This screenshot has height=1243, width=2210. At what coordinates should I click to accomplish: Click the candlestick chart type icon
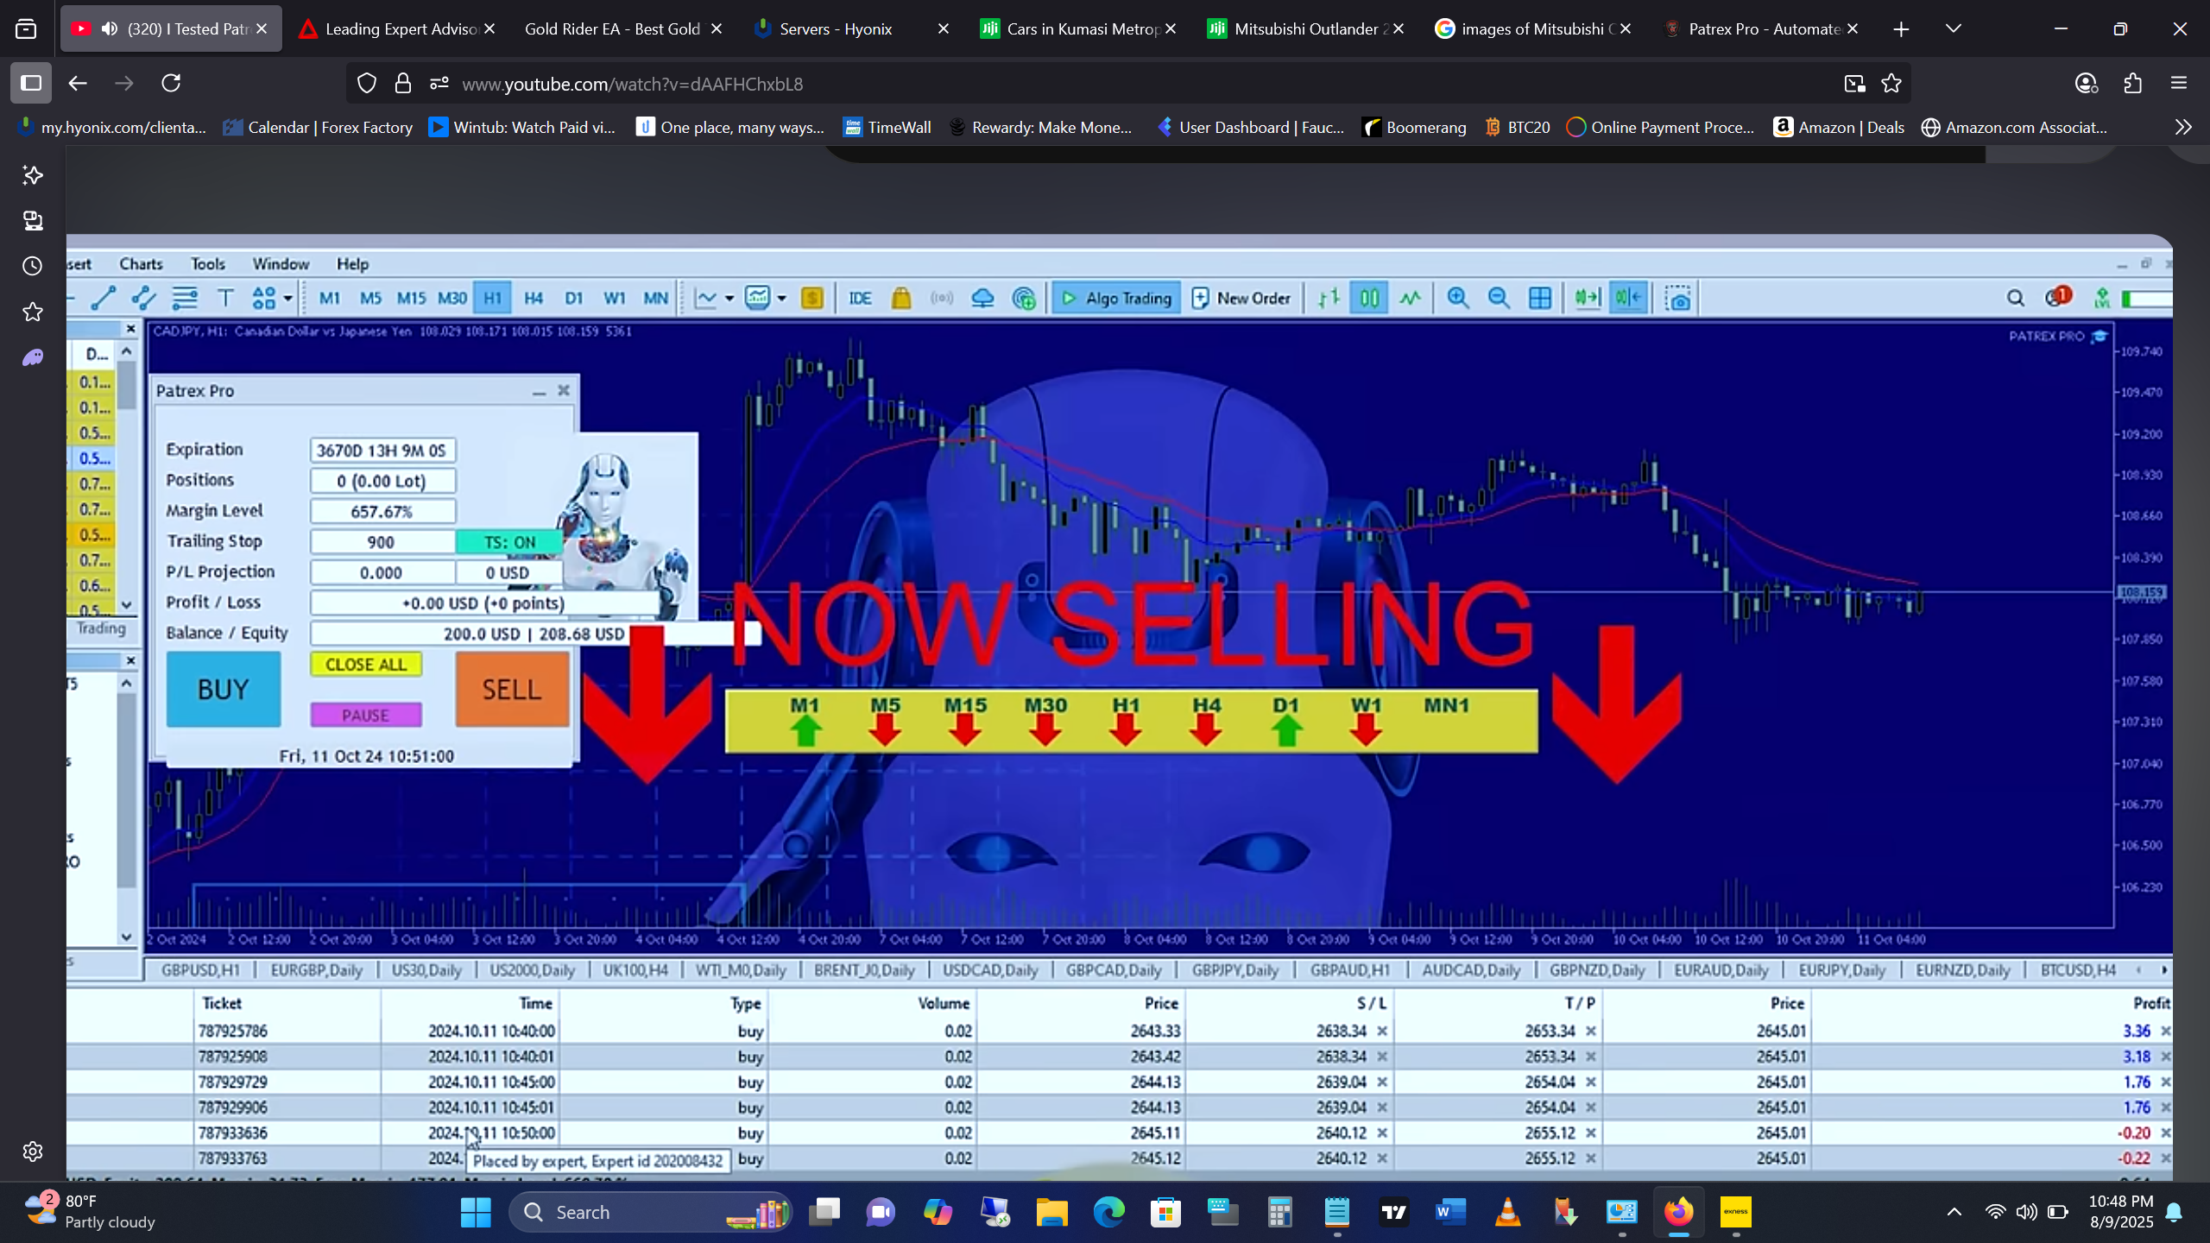point(1369,299)
